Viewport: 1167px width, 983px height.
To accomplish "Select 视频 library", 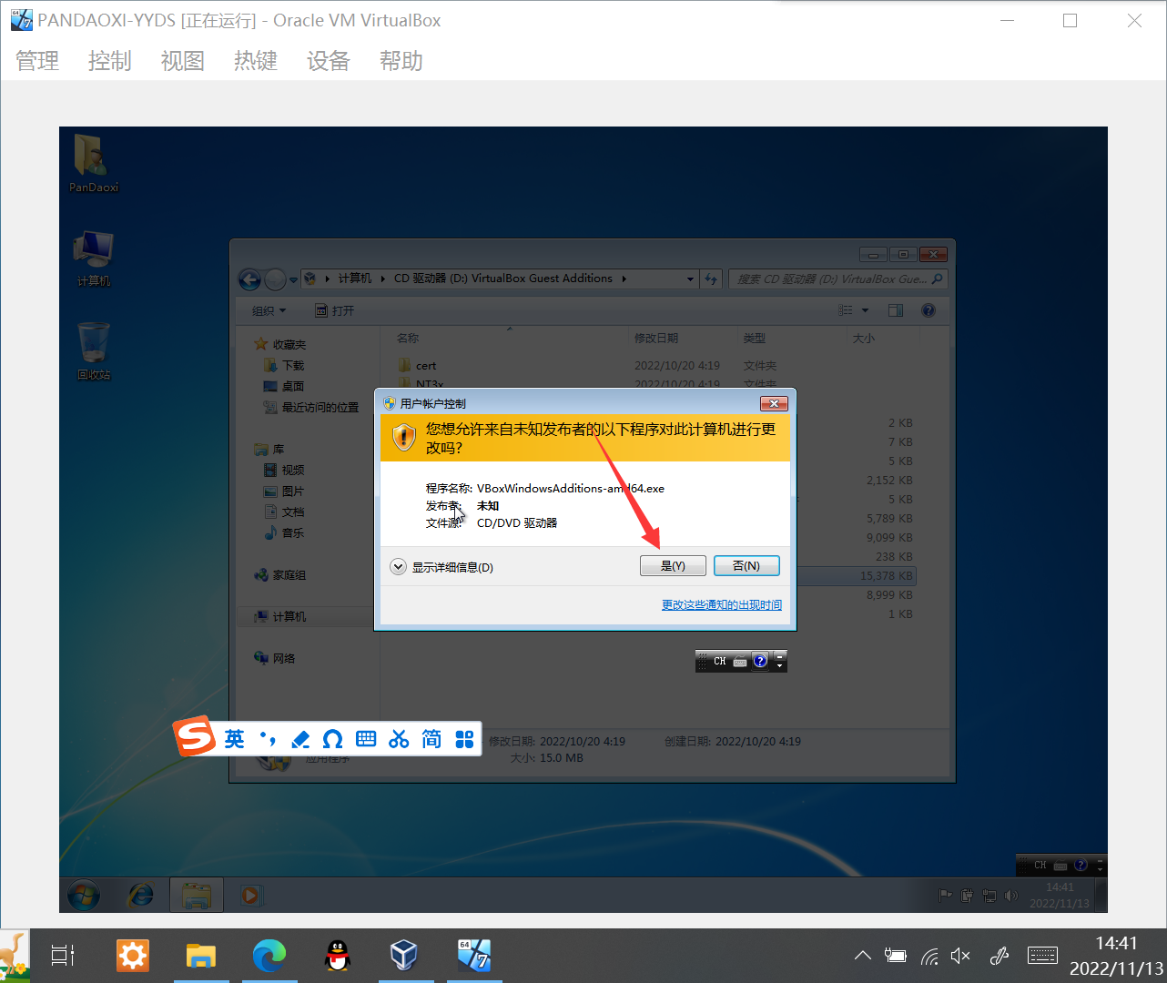I will [x=284, y=470].
